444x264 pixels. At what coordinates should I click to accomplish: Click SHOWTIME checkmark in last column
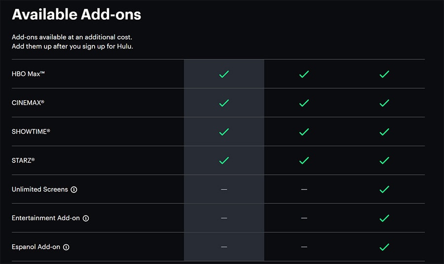(x=384, y=132)
